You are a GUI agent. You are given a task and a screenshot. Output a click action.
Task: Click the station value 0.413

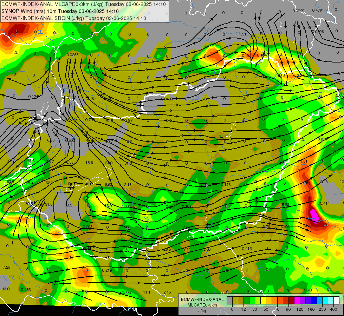(x=247, y=249)
